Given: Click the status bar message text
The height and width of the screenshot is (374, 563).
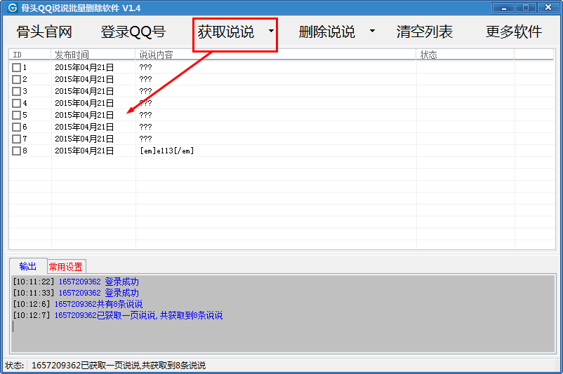Looking at the screenshot, I should [x=119, y=366].
